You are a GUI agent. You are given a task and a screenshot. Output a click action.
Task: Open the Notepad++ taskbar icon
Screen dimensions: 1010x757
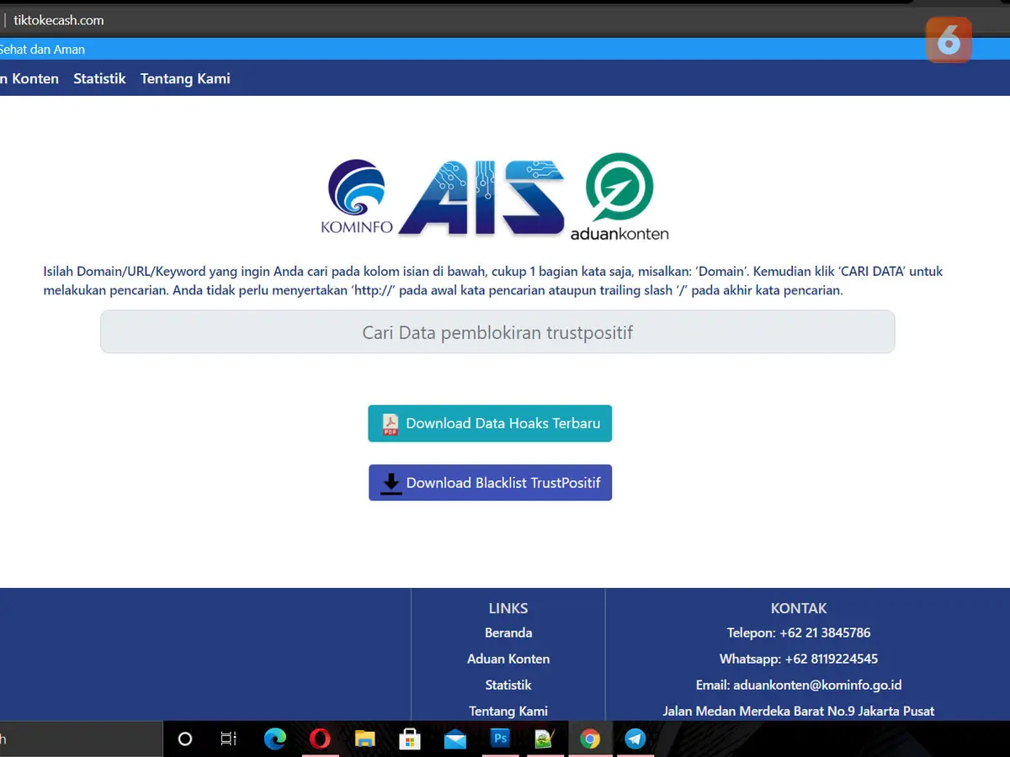pos(545,739)
